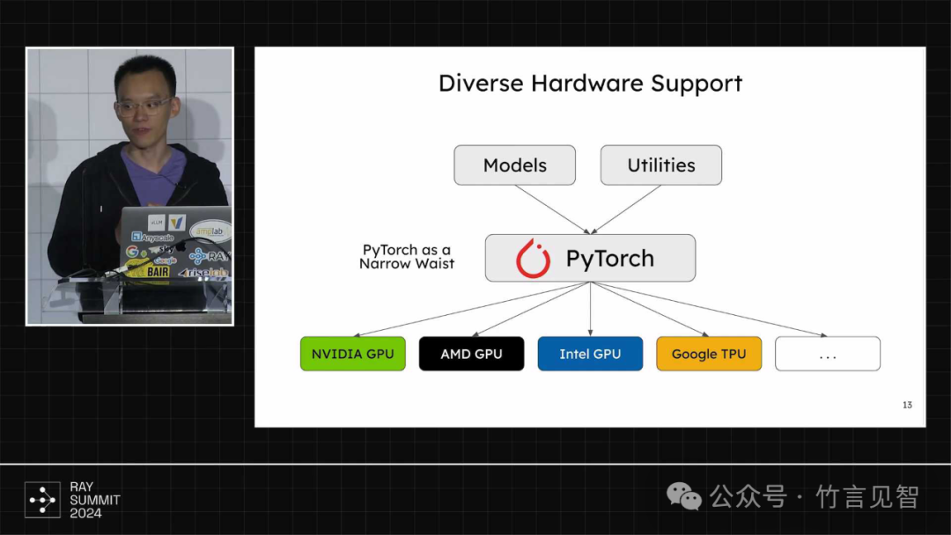Click the Ray Summit logo icon
Image resolution: width=951 pixels, height=535 pixels.
tap(42, 500)
